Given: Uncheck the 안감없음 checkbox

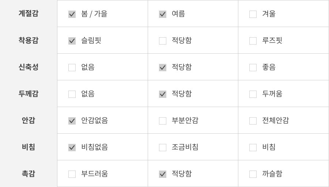Looking at the screenshot, I should 72,121.
